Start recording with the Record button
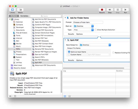138x109 pixels. click(102, 10)
